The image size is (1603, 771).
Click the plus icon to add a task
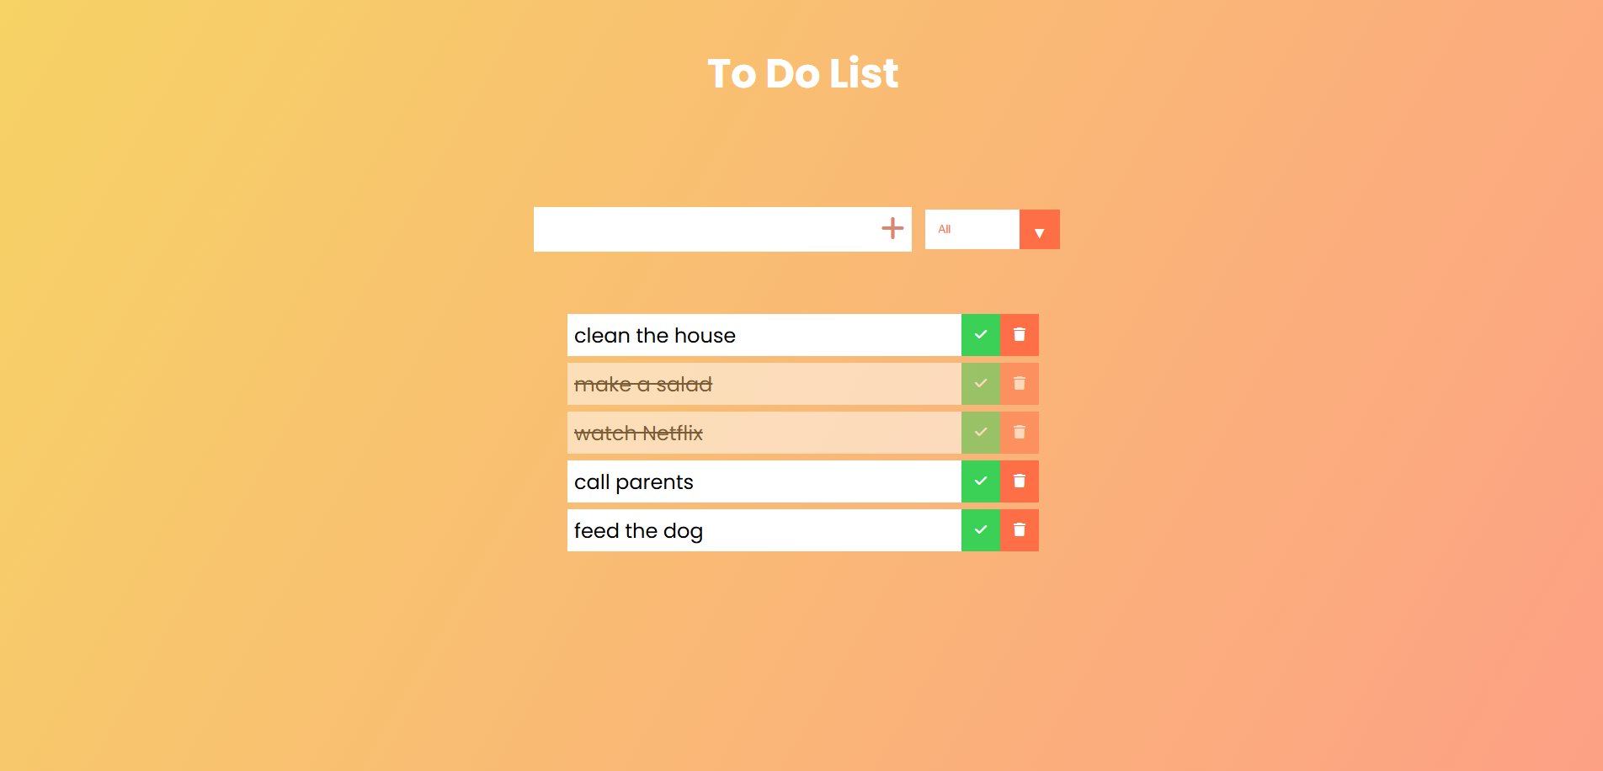891,228
